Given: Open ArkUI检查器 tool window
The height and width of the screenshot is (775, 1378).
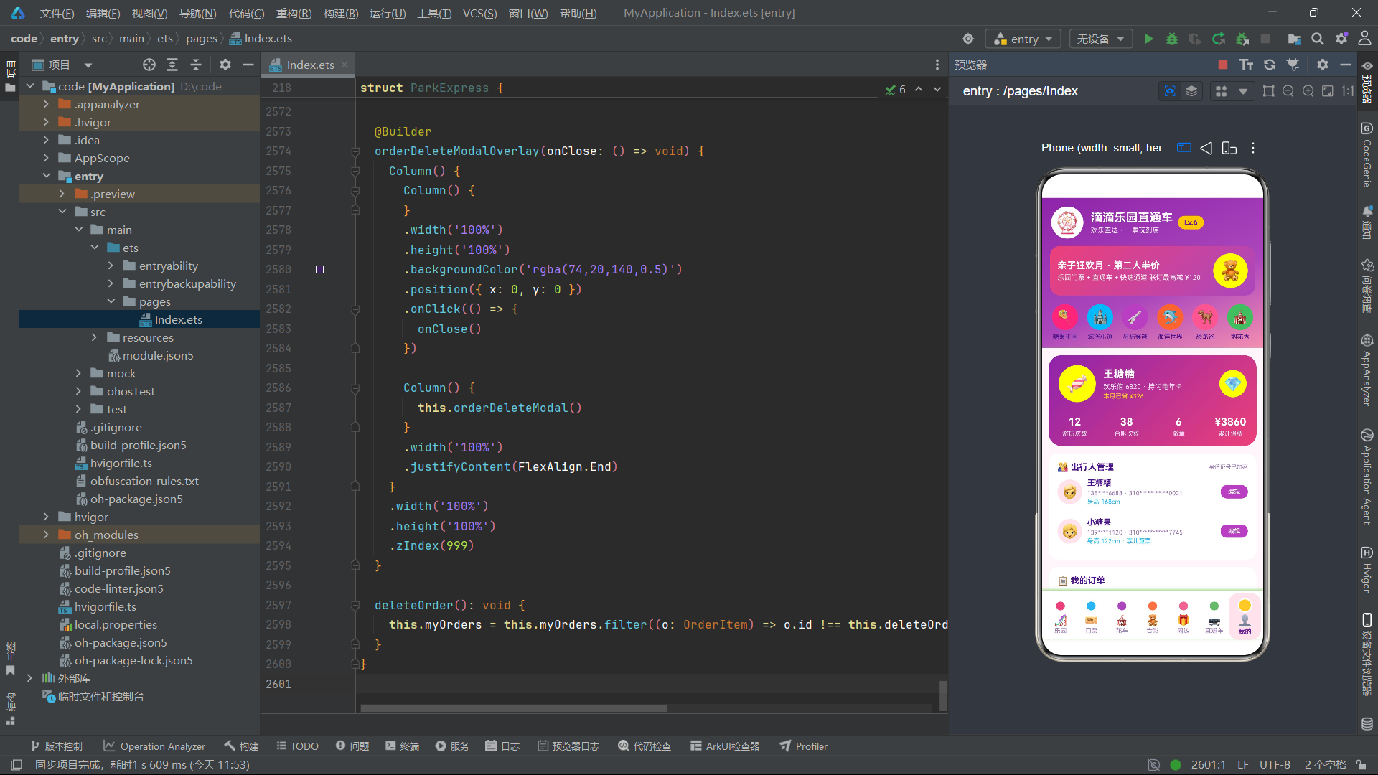Looking at the screenshot, I should [724, 746].
